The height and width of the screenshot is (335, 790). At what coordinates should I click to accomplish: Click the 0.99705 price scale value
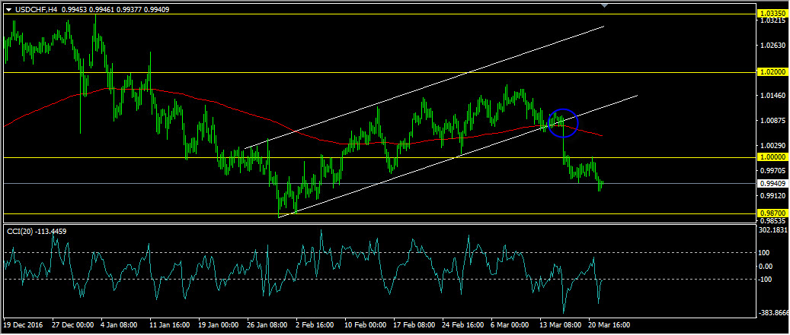coord(773,170)
